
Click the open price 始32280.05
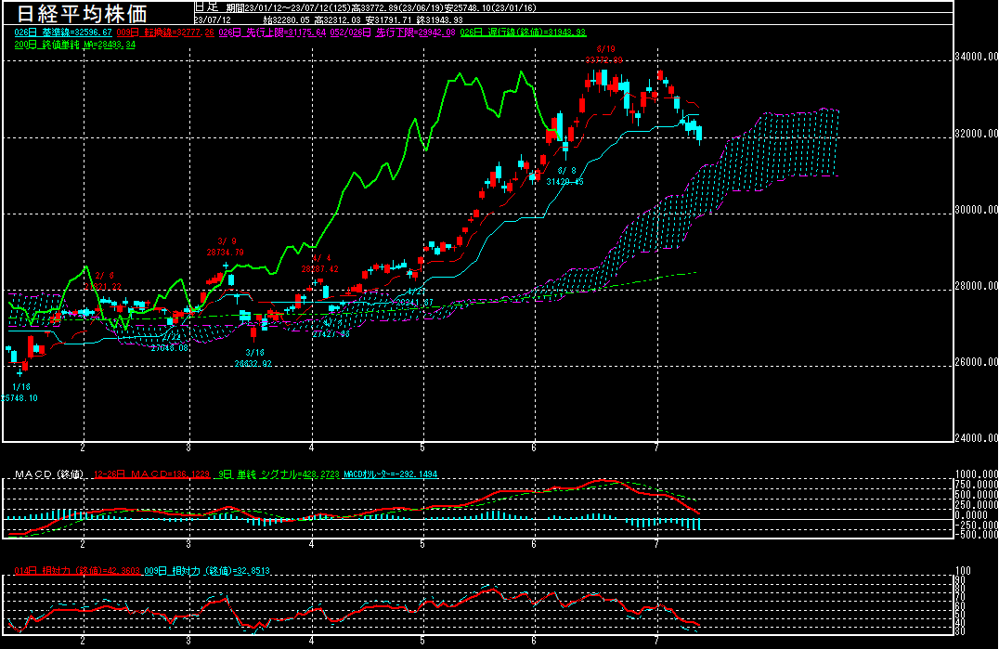[x=287, y=19]
